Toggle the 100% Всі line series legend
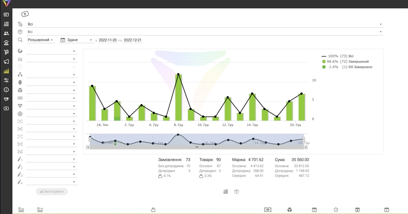This screenshot has height=214, width=408. (347, 56)
